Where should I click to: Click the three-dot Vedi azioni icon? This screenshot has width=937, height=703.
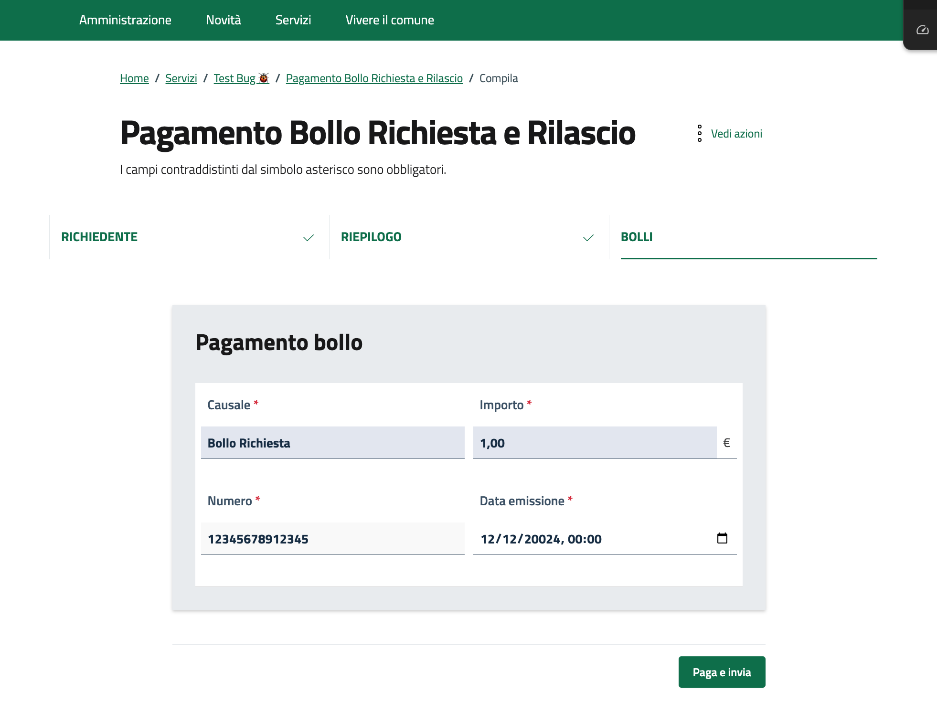tap(700, 134)
